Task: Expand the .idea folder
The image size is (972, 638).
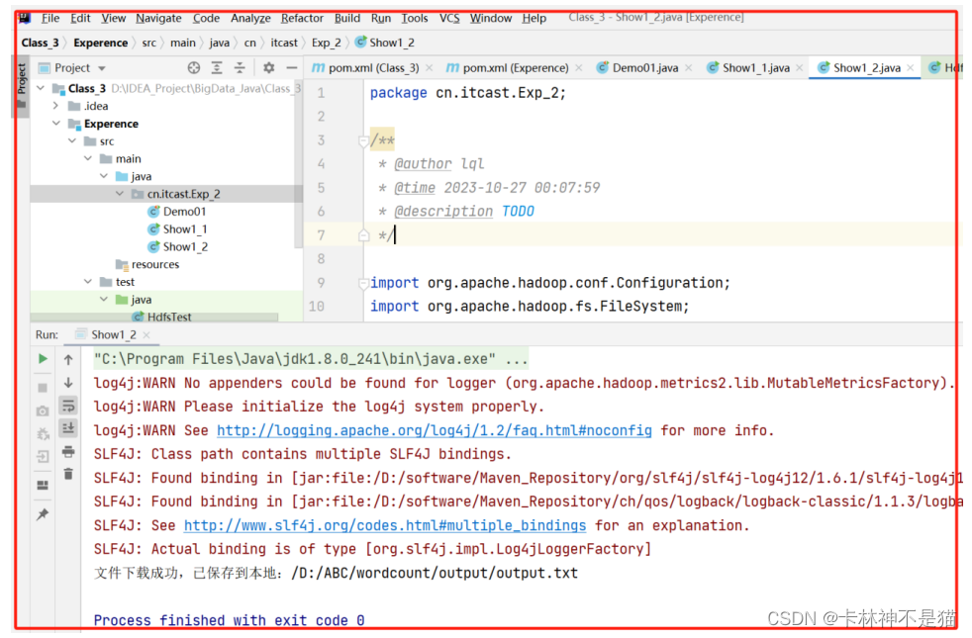Action: [55, 106]
